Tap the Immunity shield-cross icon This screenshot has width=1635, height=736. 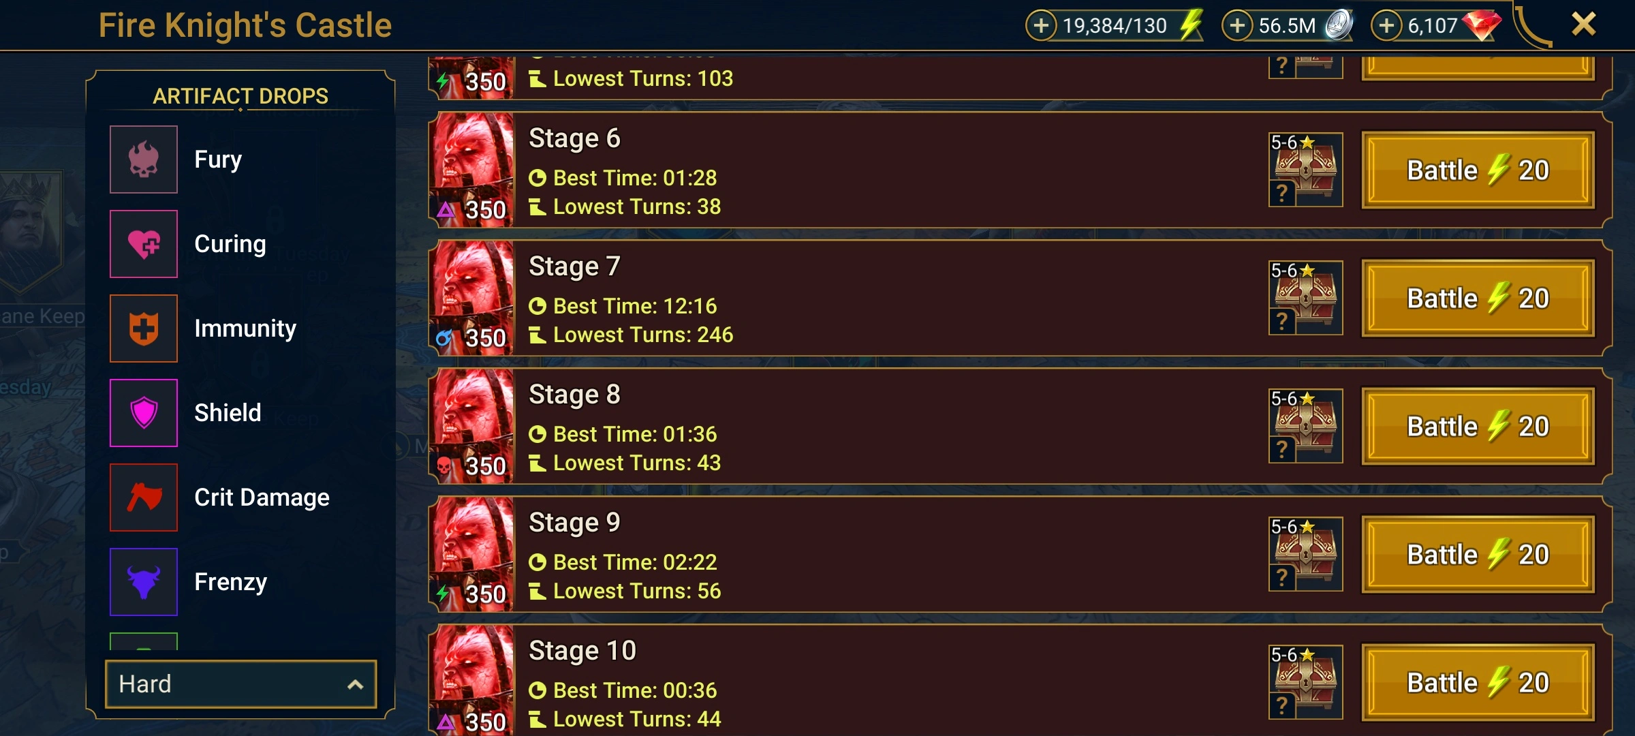[x=144, y=328]
